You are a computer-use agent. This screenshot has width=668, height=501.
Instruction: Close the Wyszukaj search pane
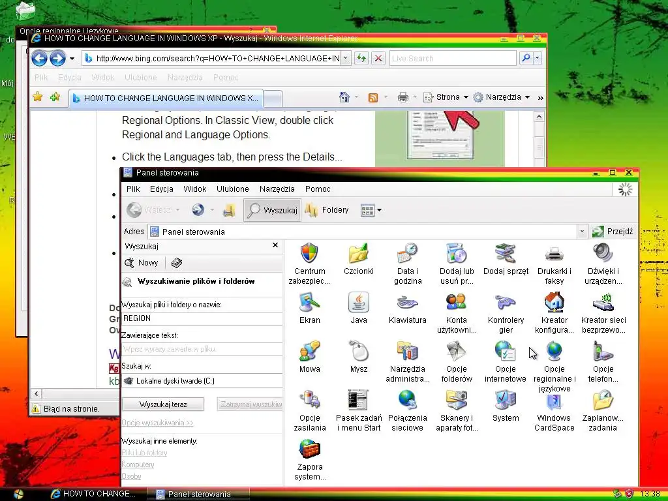tap(275, 245)
